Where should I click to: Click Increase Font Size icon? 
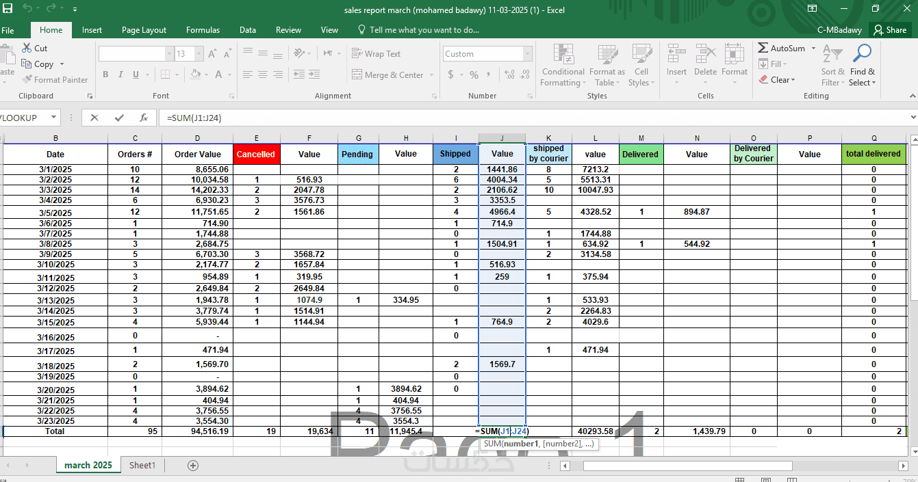coord(212,53)
